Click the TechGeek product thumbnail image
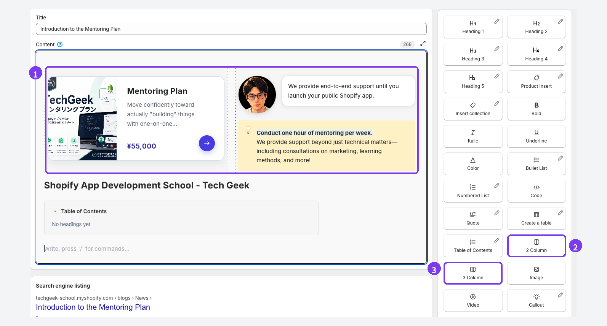The height and width of the screenshot is (326, 607). pos(82,119)
